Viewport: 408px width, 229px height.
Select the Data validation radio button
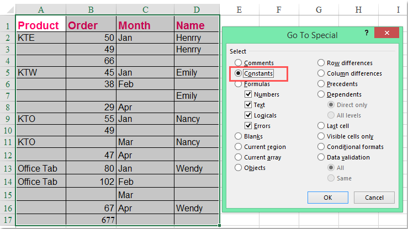click(321, 157)
